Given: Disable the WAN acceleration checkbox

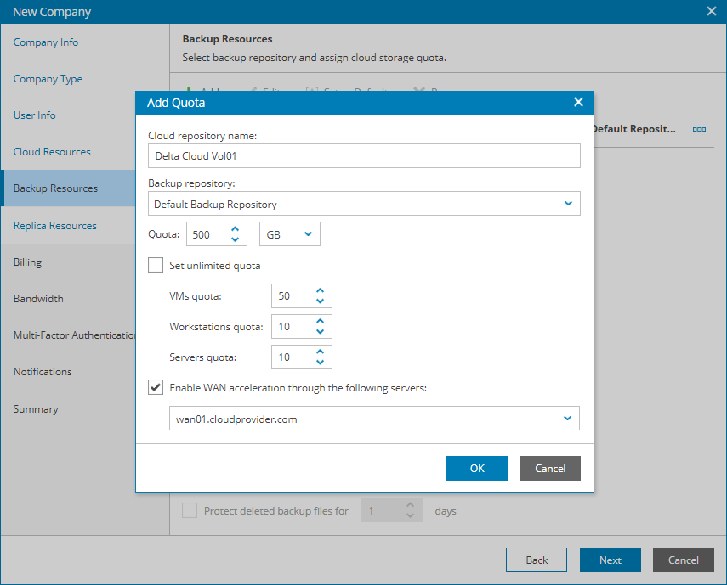Looking at the screenshot, I should click(x=156, y=387).
